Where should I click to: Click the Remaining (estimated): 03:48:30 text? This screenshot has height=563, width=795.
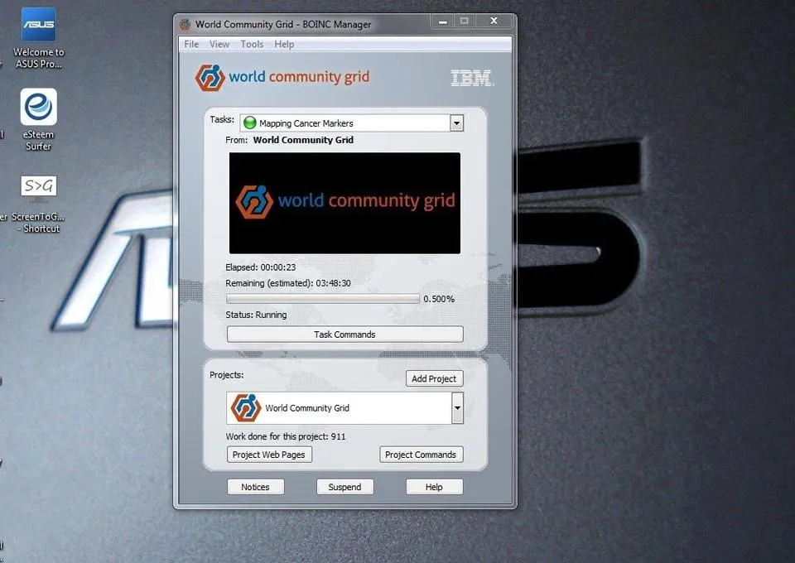click(x=288, y=283)
